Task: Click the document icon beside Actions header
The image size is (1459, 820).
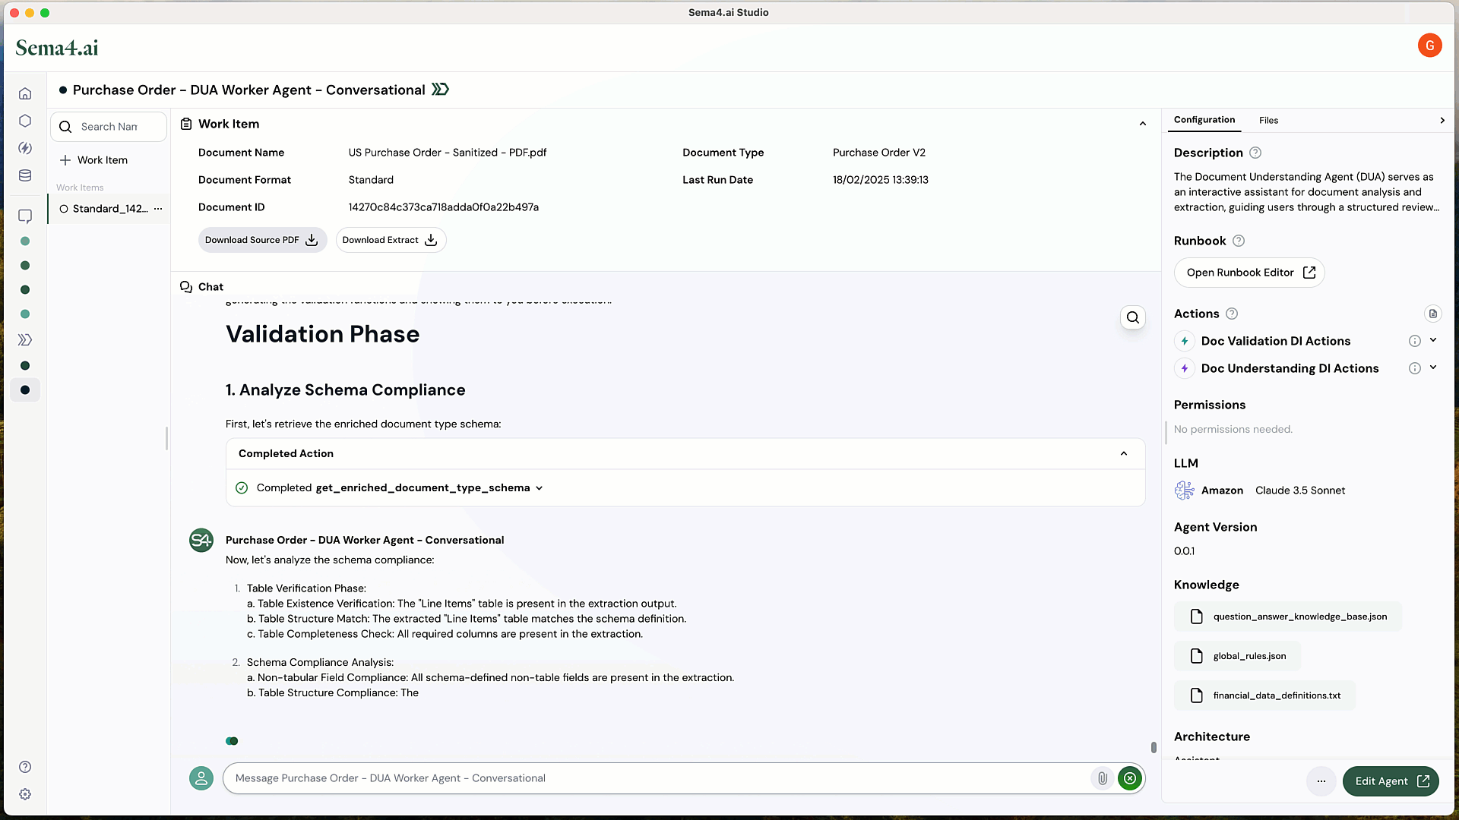Action: pyautogui.click(x=1432, y=314)
